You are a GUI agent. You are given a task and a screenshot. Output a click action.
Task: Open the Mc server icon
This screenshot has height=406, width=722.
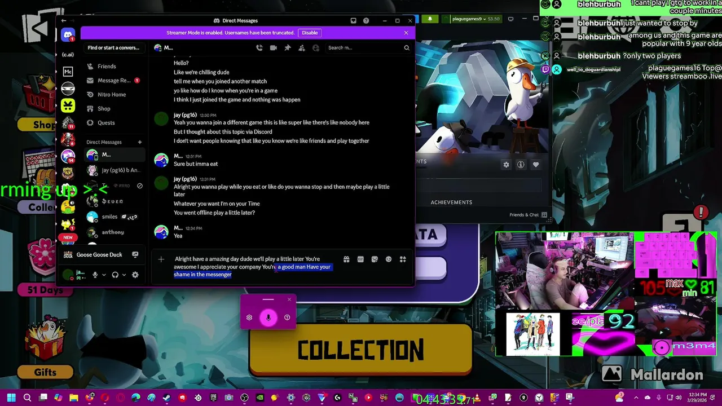[68, 72]
